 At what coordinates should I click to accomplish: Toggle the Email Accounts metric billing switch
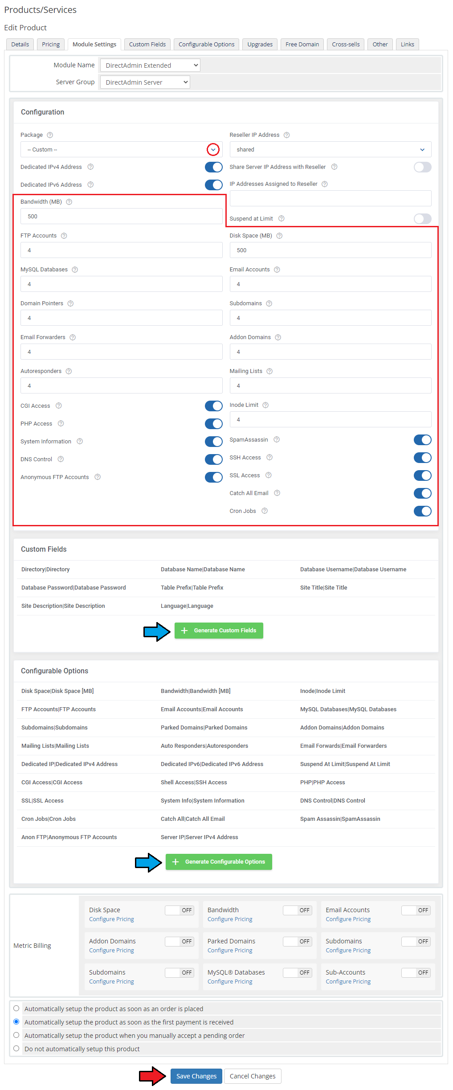click(416, 910)
